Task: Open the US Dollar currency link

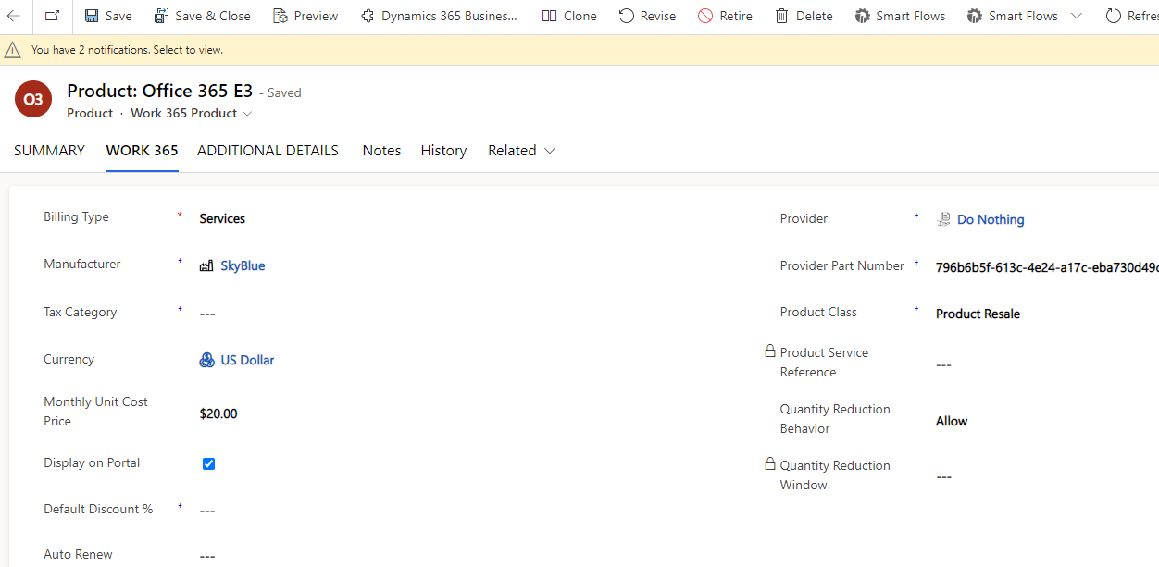Action: click(247, 360)
